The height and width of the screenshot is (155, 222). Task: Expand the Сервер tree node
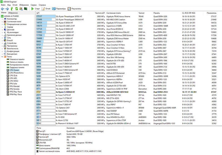pyautogui.click(x=2, y=27)
